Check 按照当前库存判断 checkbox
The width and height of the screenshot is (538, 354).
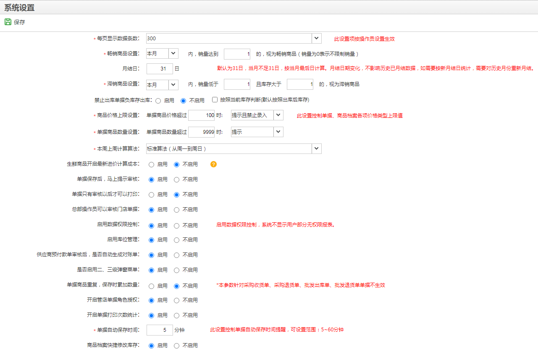click(215, 100)
